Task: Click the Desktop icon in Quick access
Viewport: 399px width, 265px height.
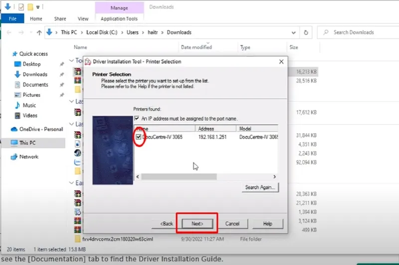Action: pos(18,64)
